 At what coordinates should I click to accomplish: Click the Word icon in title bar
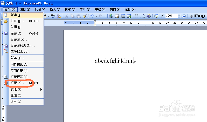tap(3, 3)
